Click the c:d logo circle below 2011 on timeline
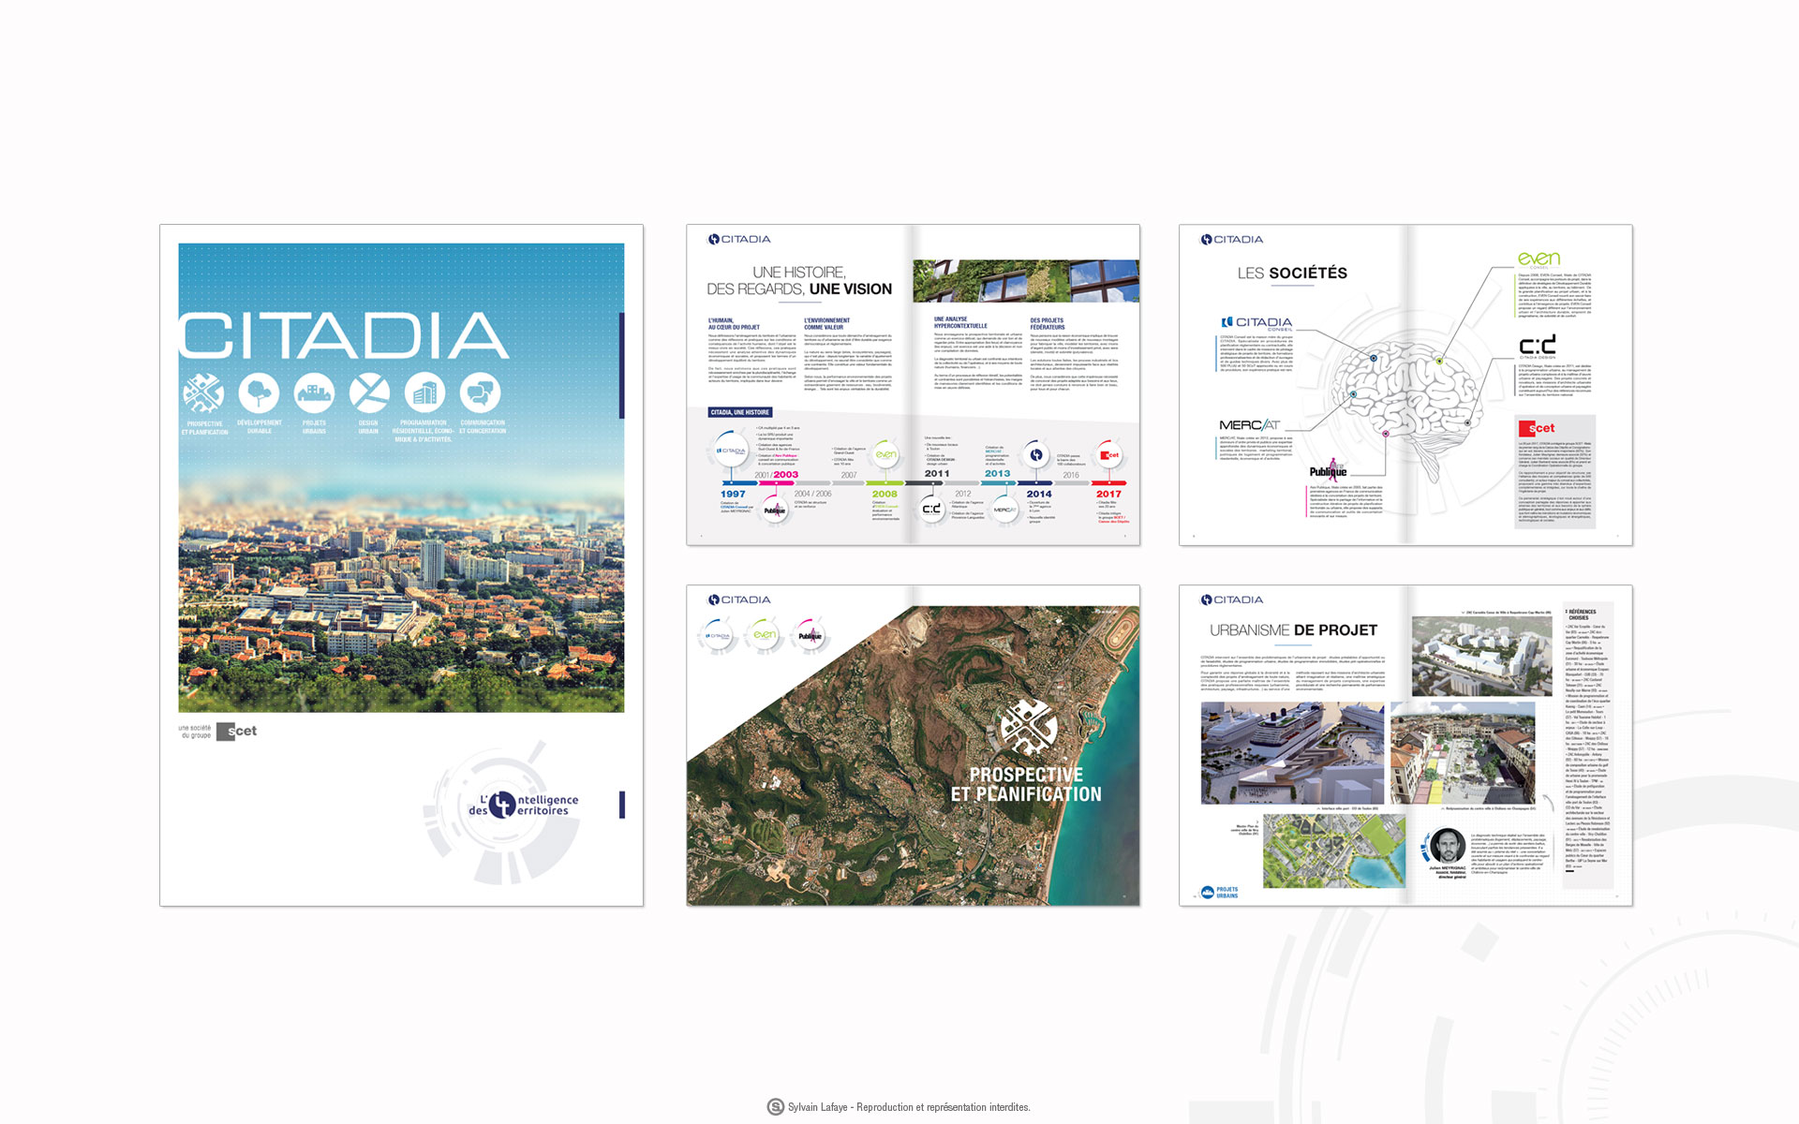The image size is (1799, 1124). pos(931,509)
